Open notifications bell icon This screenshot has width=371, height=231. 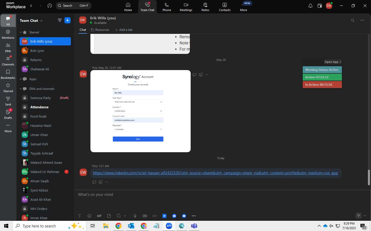click(x=310, y=6)
